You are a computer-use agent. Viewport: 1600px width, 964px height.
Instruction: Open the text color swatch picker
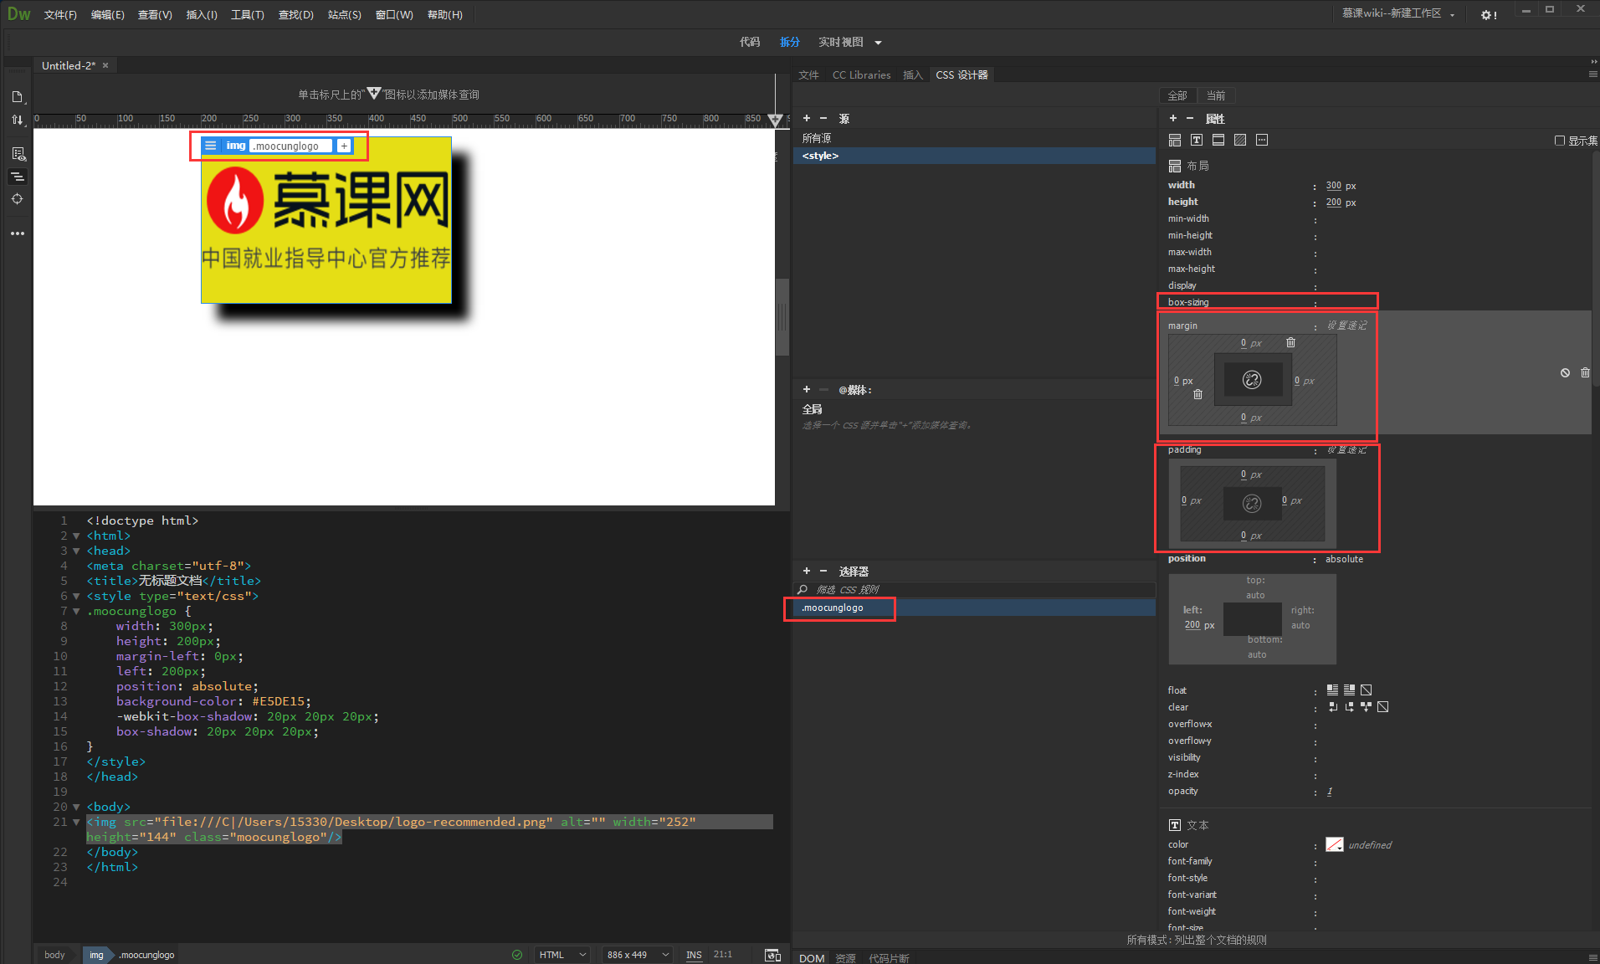point(1335,844)
